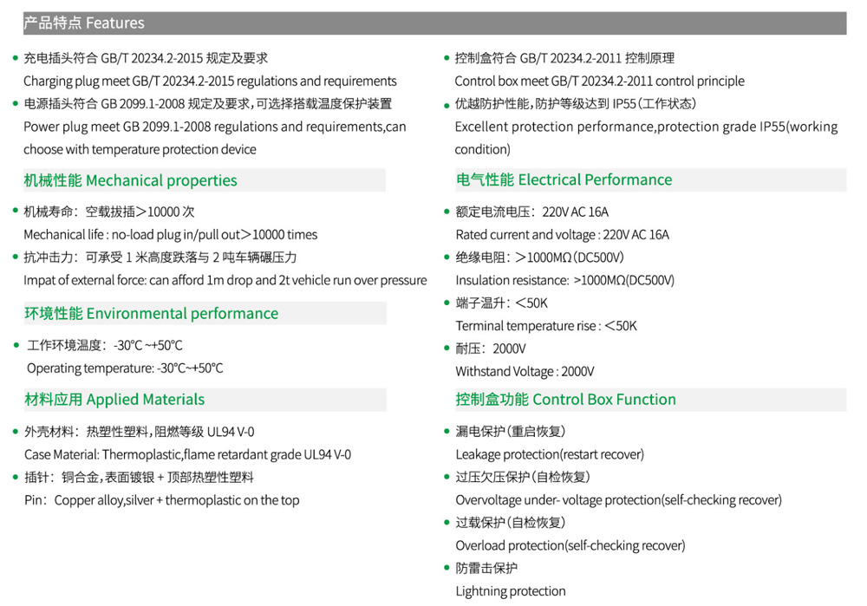The width and height of the screenshot is (867, 606).
Task: Click 'Control box meet GB/T 20234.2-2011' line
Action: (x=599, y=81)
